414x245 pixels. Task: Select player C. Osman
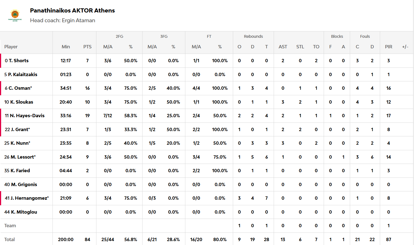20,88
